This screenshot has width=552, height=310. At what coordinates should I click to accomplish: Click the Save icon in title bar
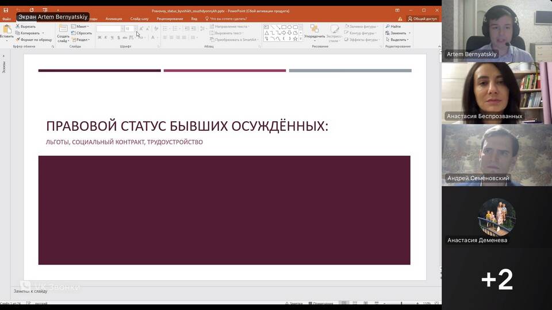(x=6, y=10)
